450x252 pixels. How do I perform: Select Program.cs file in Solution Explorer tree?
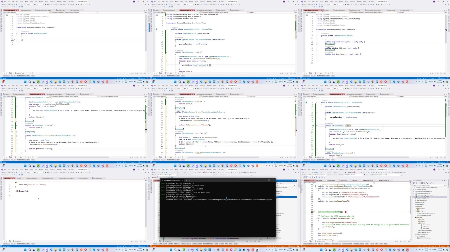click(x=422, y=236)
